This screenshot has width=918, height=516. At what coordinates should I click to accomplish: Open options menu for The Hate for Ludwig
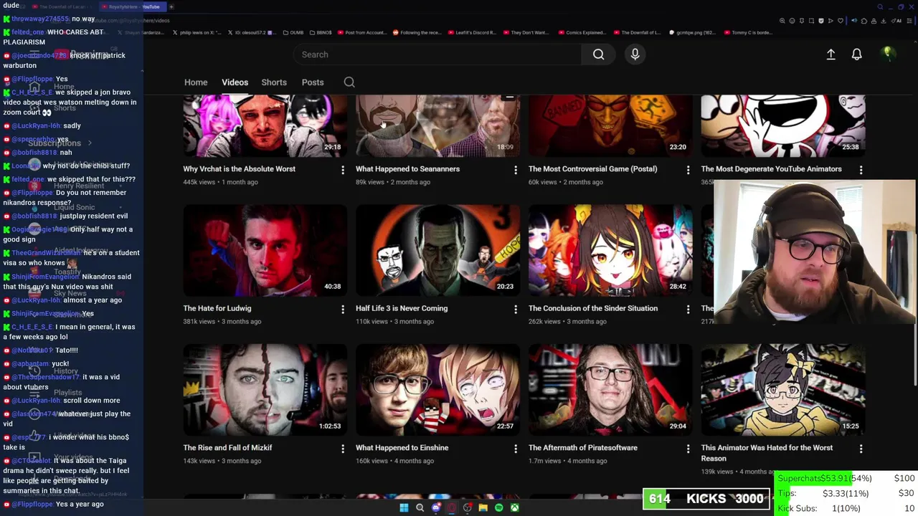click(x=343, y=309)
